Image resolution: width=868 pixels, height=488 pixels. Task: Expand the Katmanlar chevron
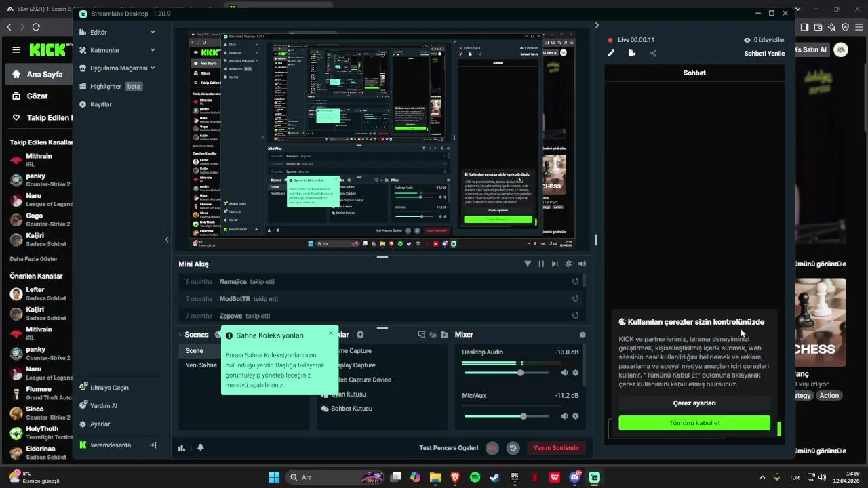[x=153, y=50]
